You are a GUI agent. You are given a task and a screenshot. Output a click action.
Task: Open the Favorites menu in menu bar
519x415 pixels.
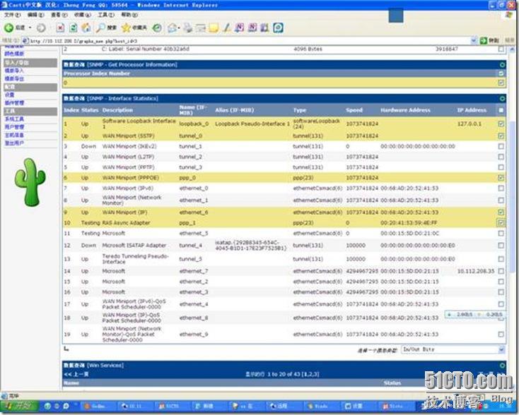83,15
